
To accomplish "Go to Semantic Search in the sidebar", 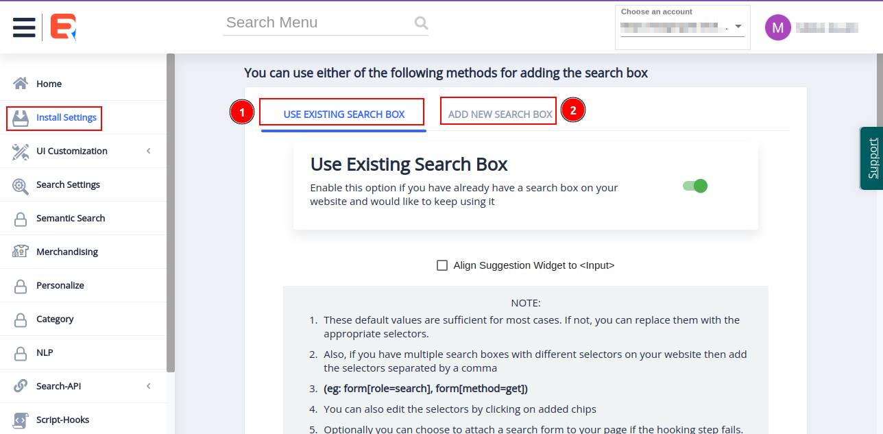I will coord(71,218).
